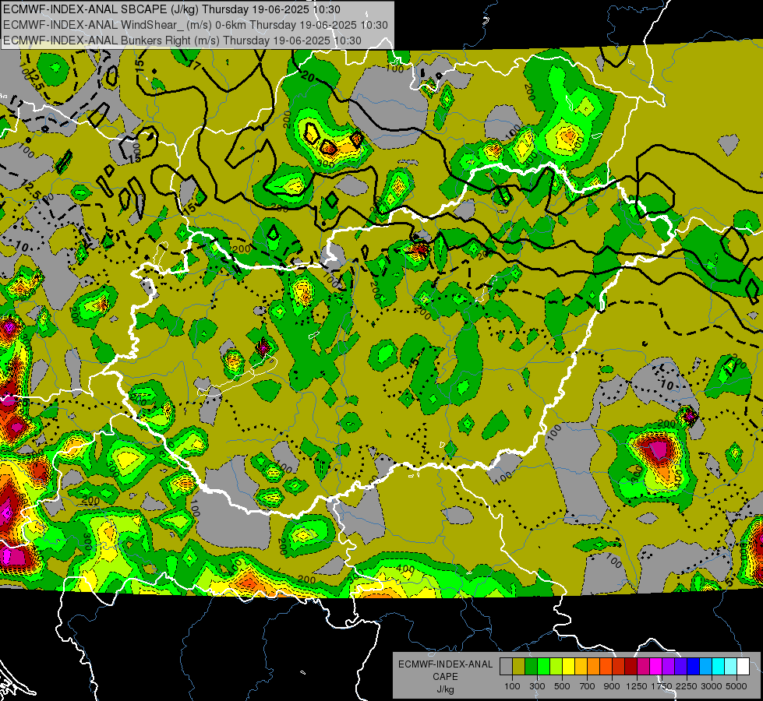Click the 1250 legend tick label
Screen dimensions: 763x701
click(x=637, y=686)
